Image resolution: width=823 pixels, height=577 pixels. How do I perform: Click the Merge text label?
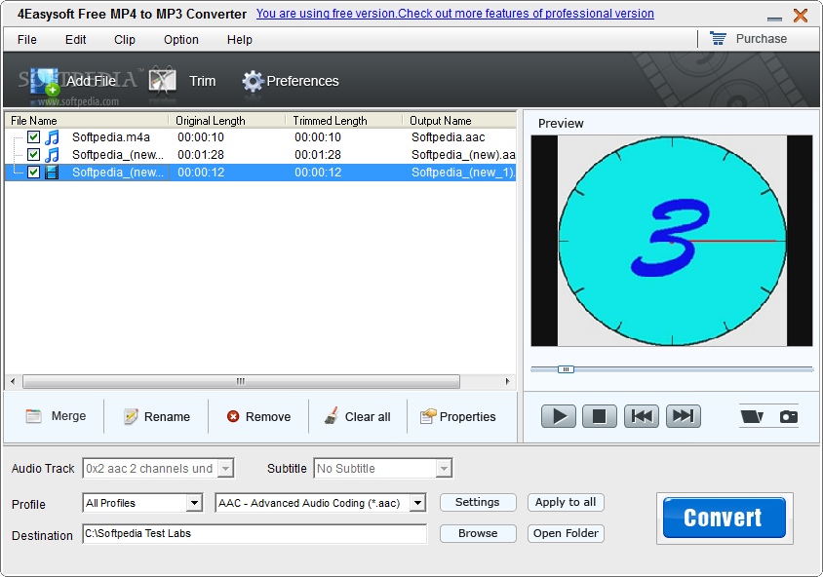pos(69,416)
